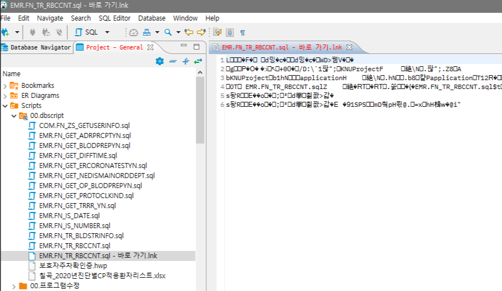
Task: Select EMR.FN_GET_ADRPRCPTYN.sql script
Action: (x=85, y=136)
